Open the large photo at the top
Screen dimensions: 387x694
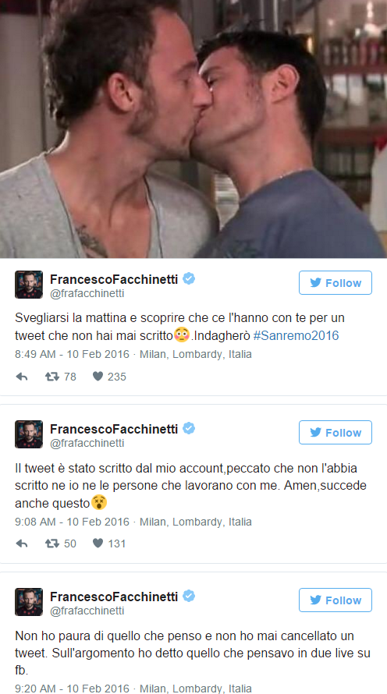click(193, 129)
